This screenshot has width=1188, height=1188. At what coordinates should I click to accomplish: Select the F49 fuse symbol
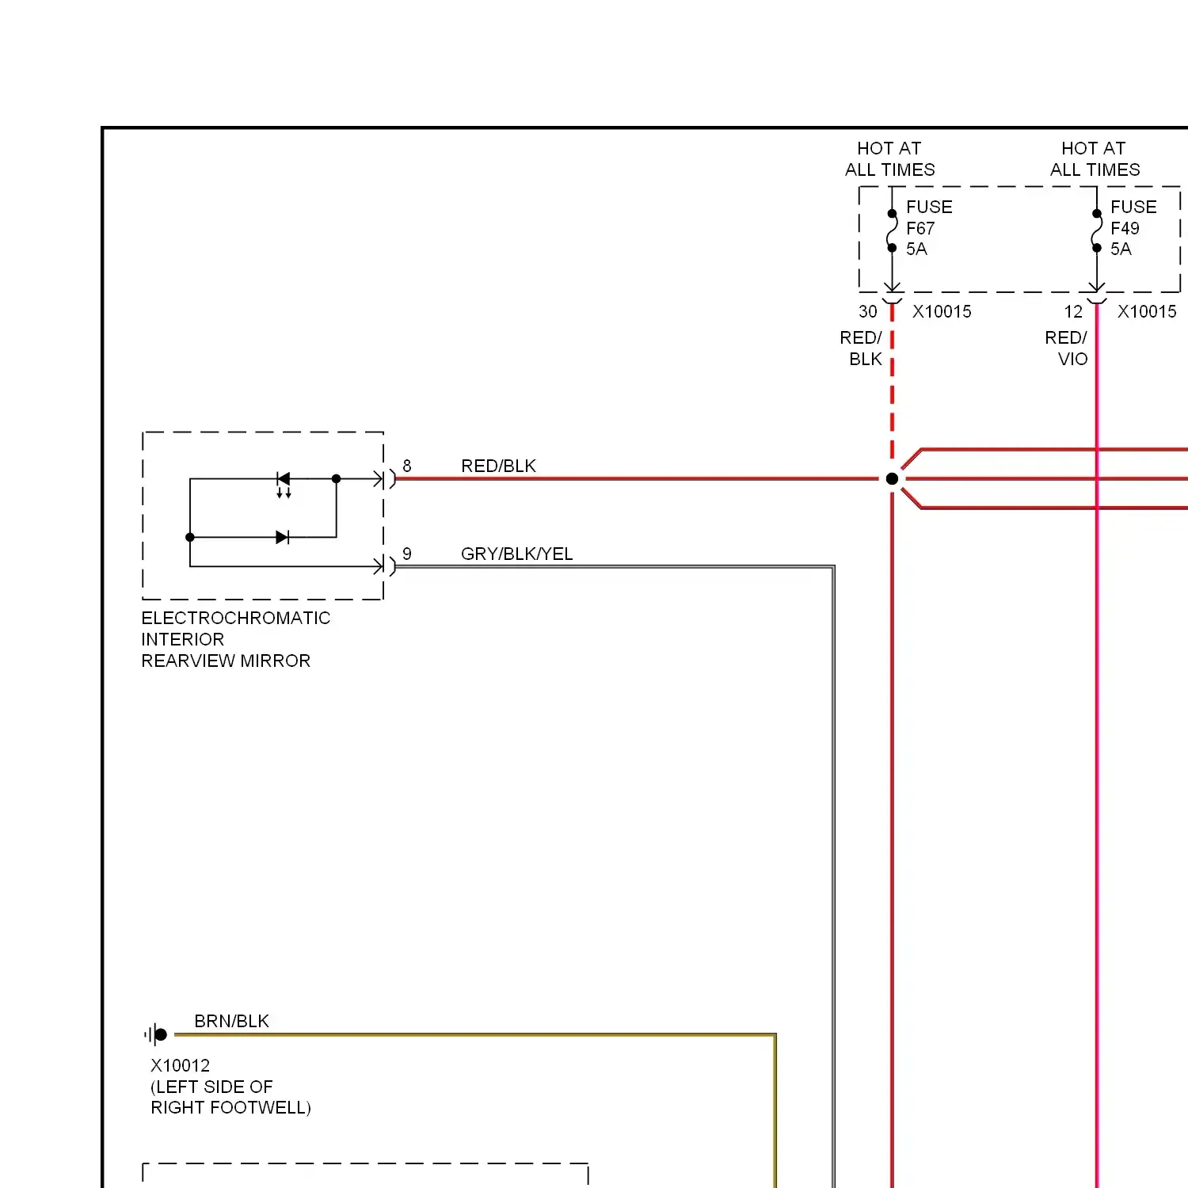(x=1097, y=230)
